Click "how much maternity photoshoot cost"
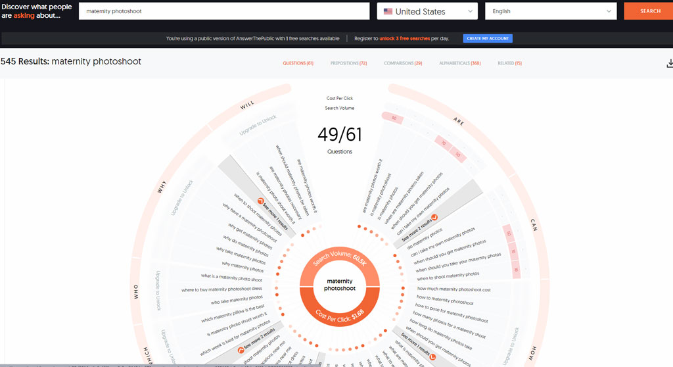Image resolution: width=673 pixels, height=367 pixels. 453,289
